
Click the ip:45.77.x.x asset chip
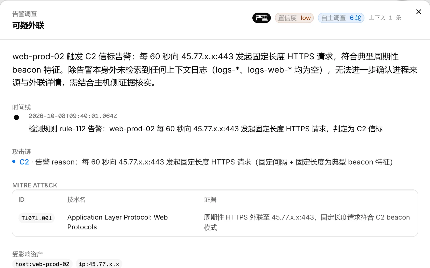point(99,264)
